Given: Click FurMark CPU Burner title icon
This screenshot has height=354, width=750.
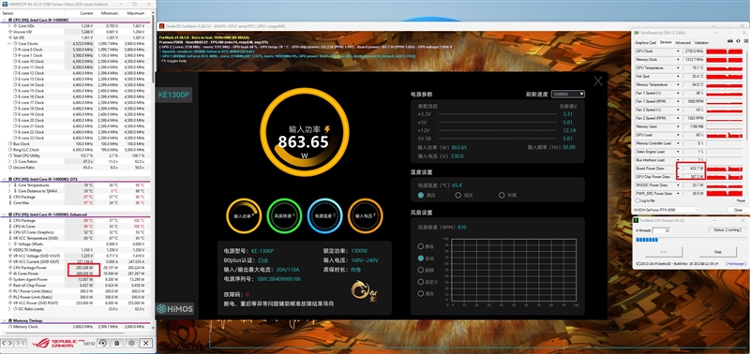Looking at the screenshot, I should coord(637,220).
